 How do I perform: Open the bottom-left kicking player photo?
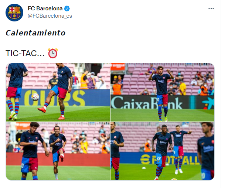pos(58,151)
